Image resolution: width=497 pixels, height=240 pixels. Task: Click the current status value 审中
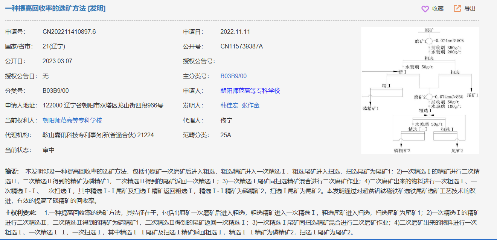click(49, 150)
